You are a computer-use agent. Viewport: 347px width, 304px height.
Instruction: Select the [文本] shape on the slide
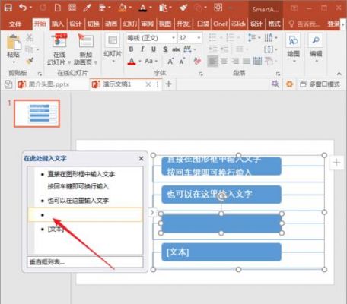coord(221,252)
